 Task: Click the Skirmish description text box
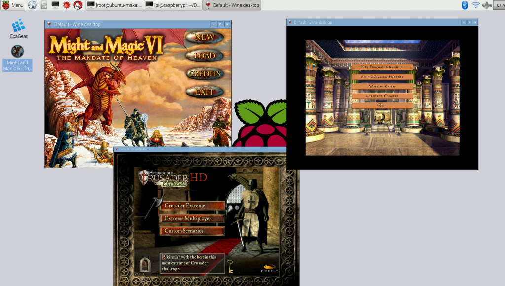click(x=192, y=263)
